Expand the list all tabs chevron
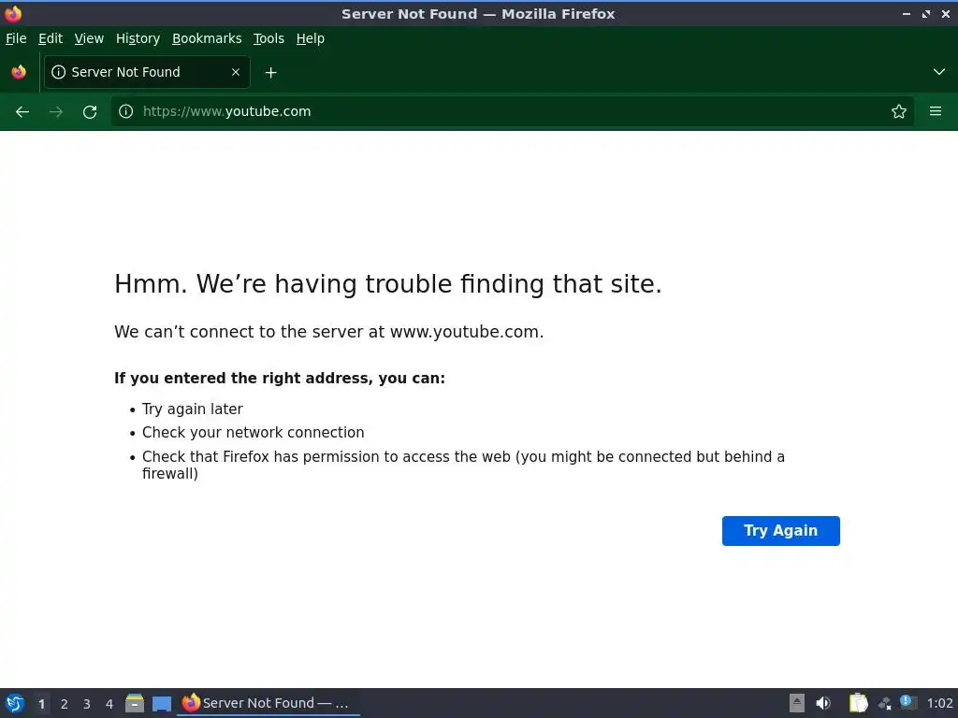Image resolution: width=958 pixels, height=718 pixels. 939,72
